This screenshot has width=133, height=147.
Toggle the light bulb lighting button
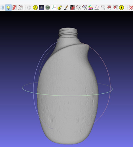[x=8, y=8]
